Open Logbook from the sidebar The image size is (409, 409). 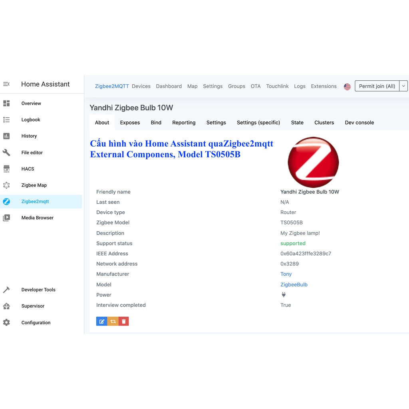31,120
